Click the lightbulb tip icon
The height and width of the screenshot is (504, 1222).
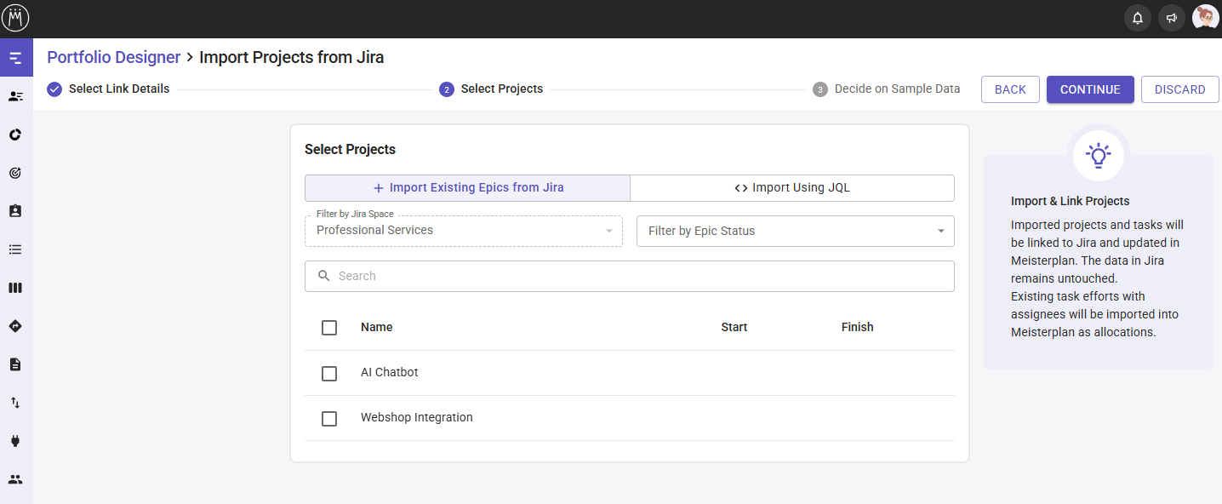(x=1098, y=155)
